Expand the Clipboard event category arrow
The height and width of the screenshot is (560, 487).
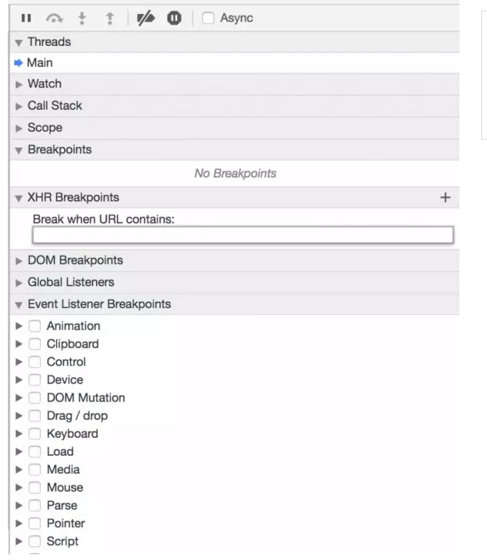click(19, 344)
